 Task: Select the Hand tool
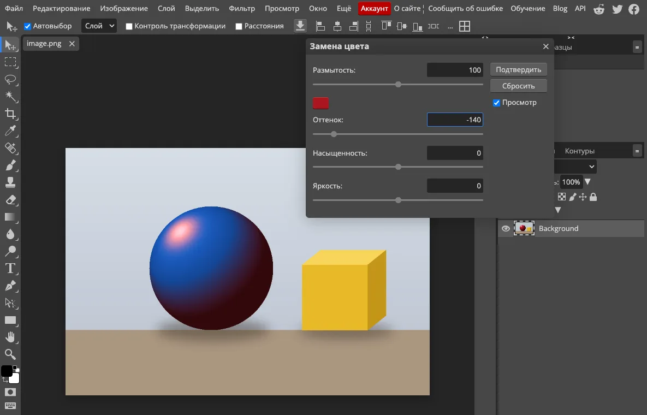click(10, 337)
